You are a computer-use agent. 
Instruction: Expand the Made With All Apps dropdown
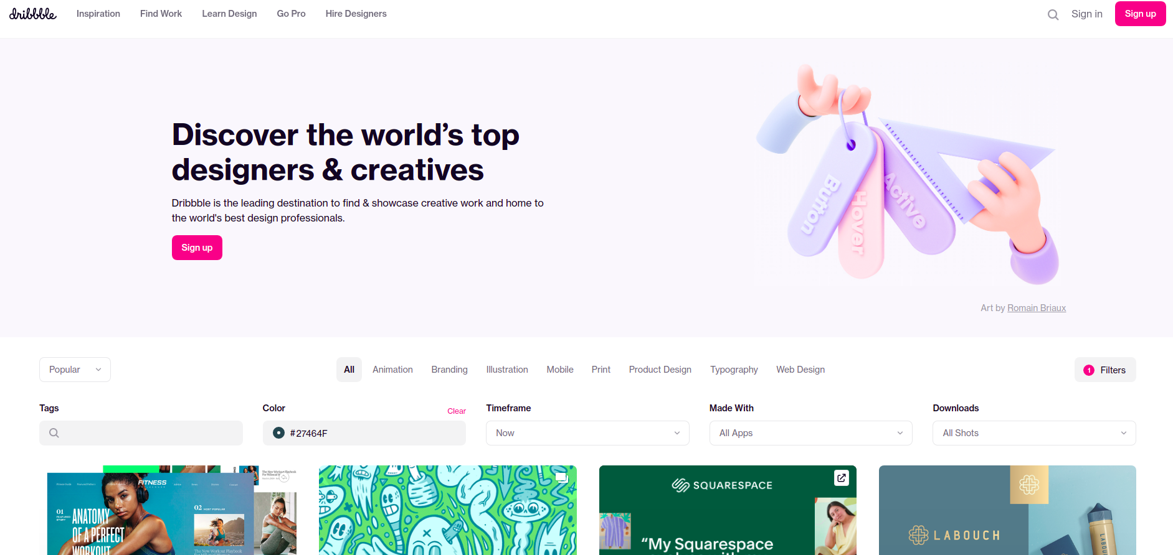pos(811,433)
